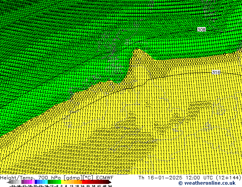Click the red legend swatch above 24
Viewport: 242px width, 187px height.
click(84, 182)
